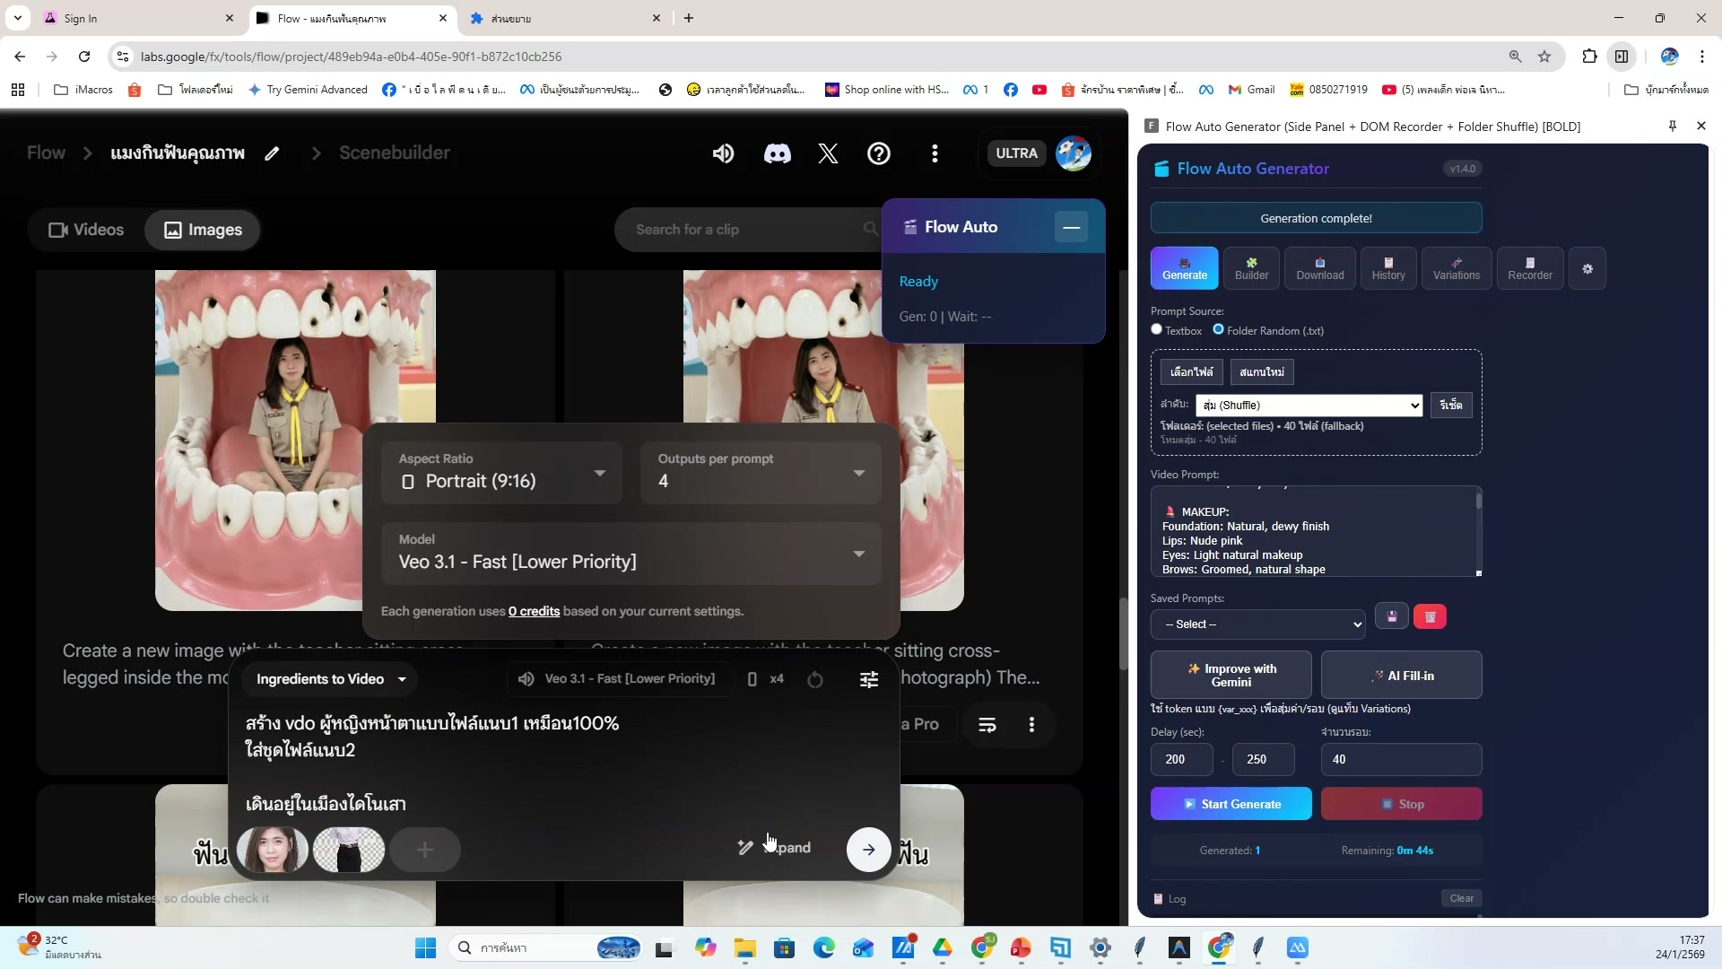
Task: Open the Saved Prompts Select dropdown
Action: [1258, 624]
